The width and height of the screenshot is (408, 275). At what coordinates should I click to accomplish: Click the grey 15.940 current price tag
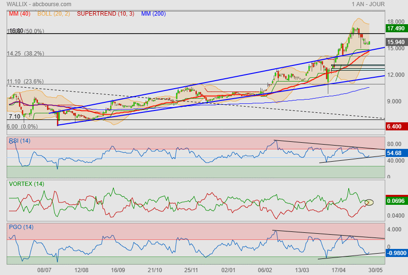point(396,42)
